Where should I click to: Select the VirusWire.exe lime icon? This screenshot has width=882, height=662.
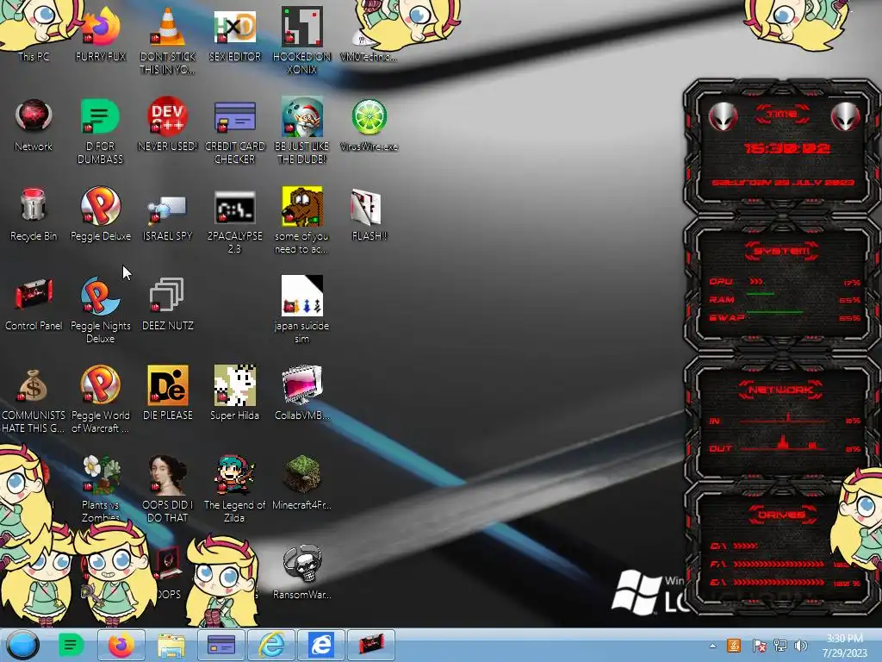pyautogui.click(x=369, y=125)
